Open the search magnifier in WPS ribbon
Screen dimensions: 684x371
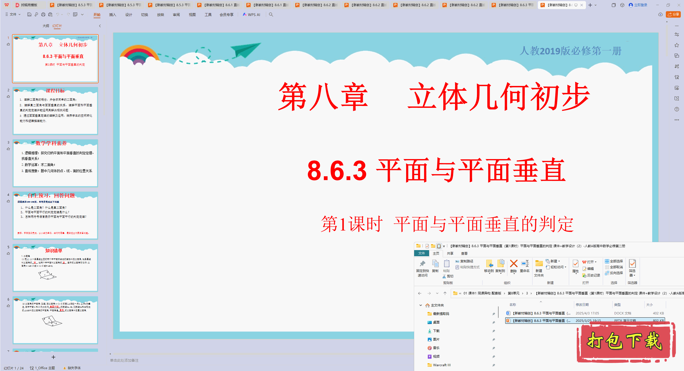pyautogui.click(x=271, y=15)
